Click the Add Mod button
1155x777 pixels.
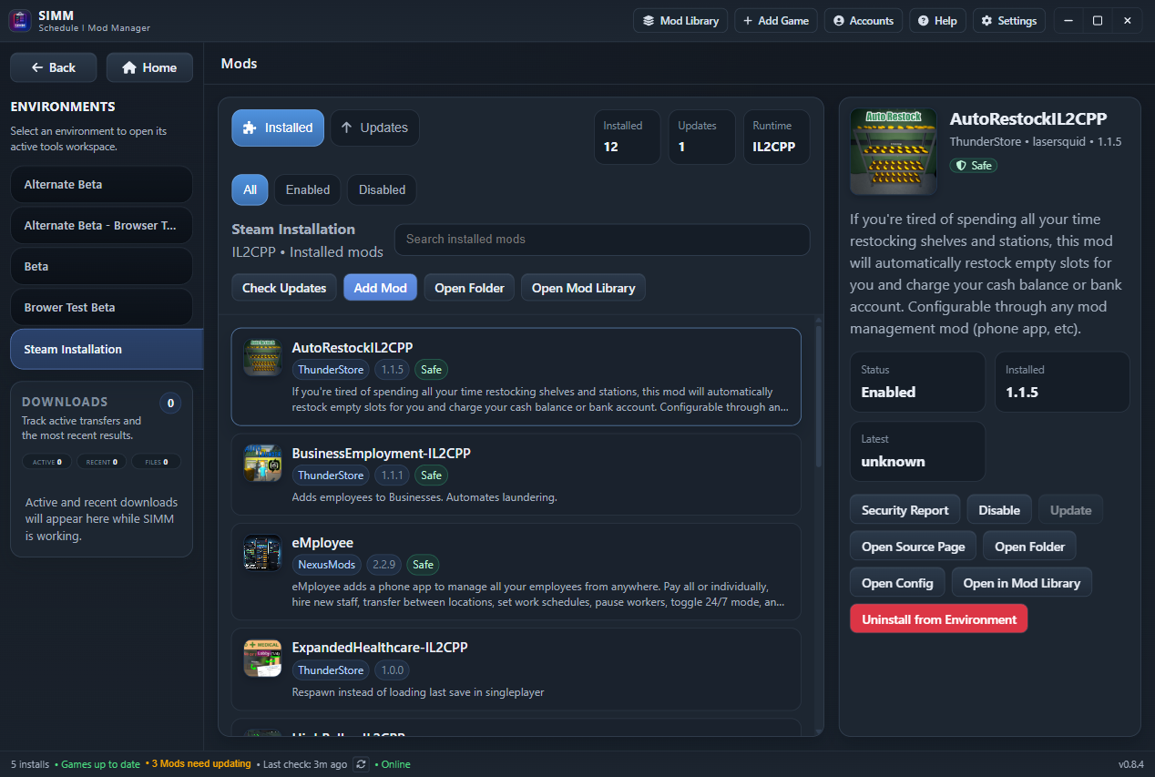380,288
